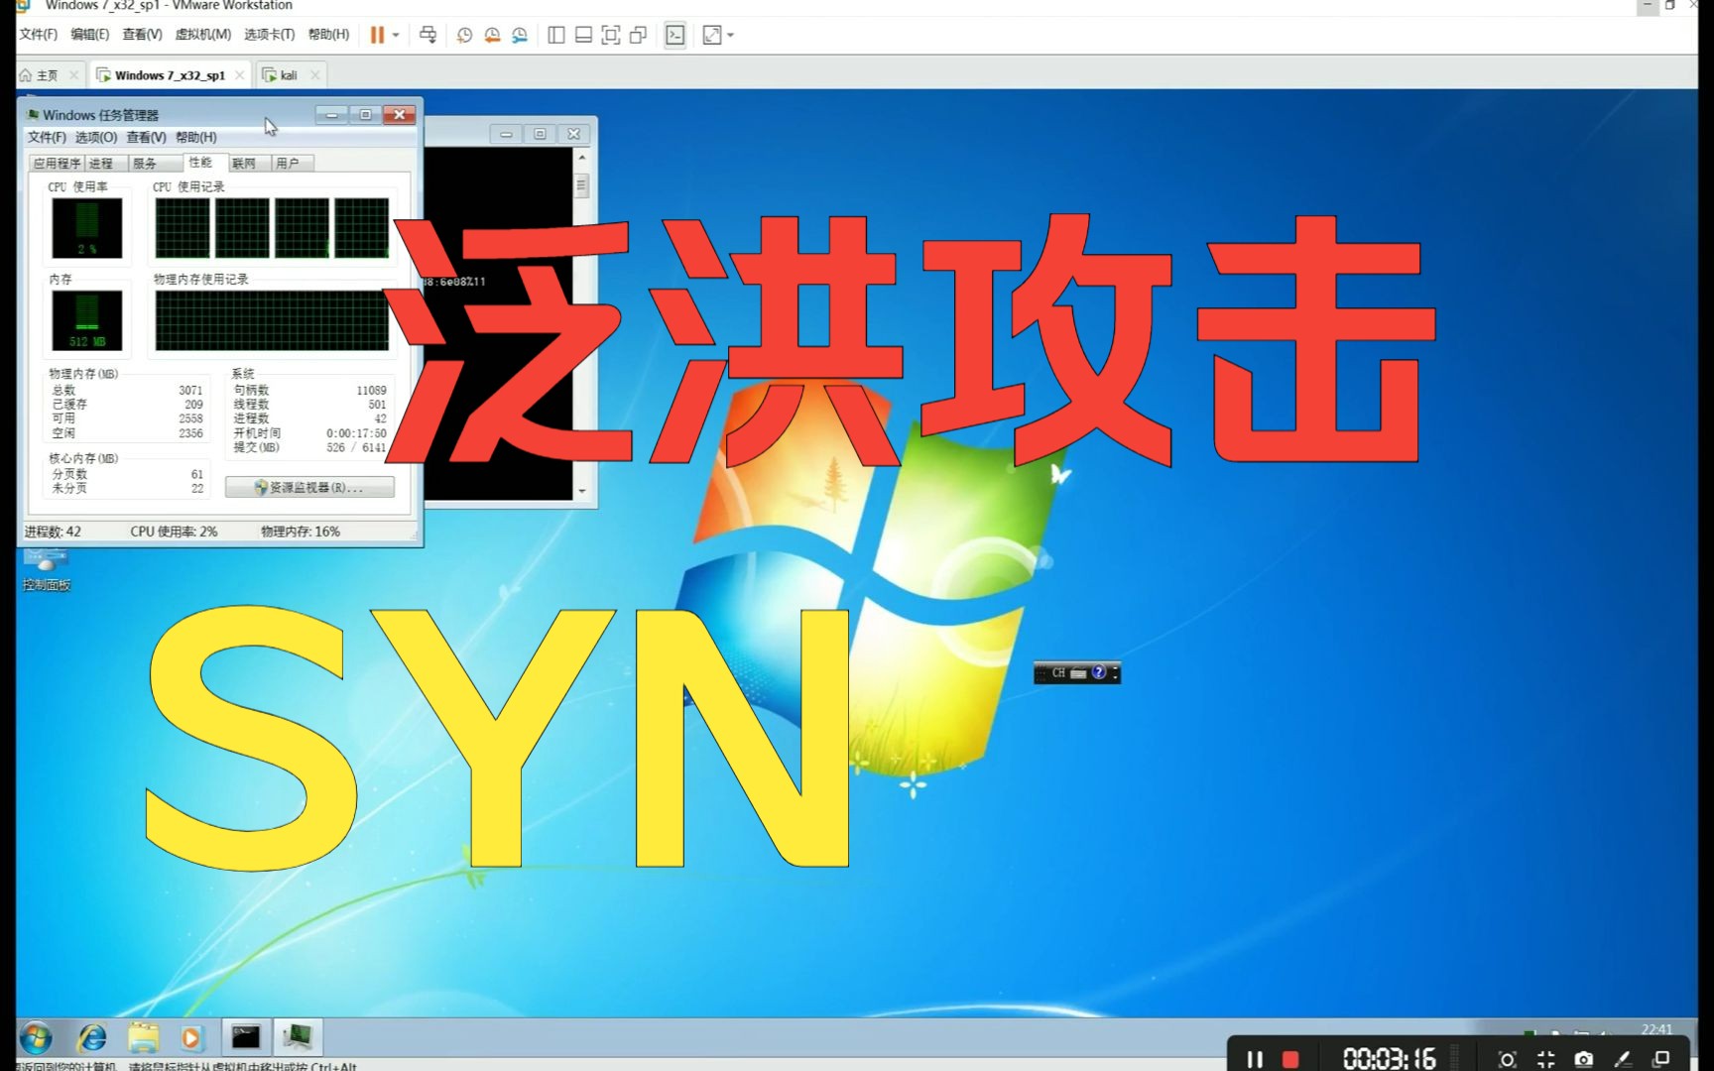The image size is (1714, 1071).
Task: Stop the screen recording
Action: pyautogui.click(x=1290, y=1059)
